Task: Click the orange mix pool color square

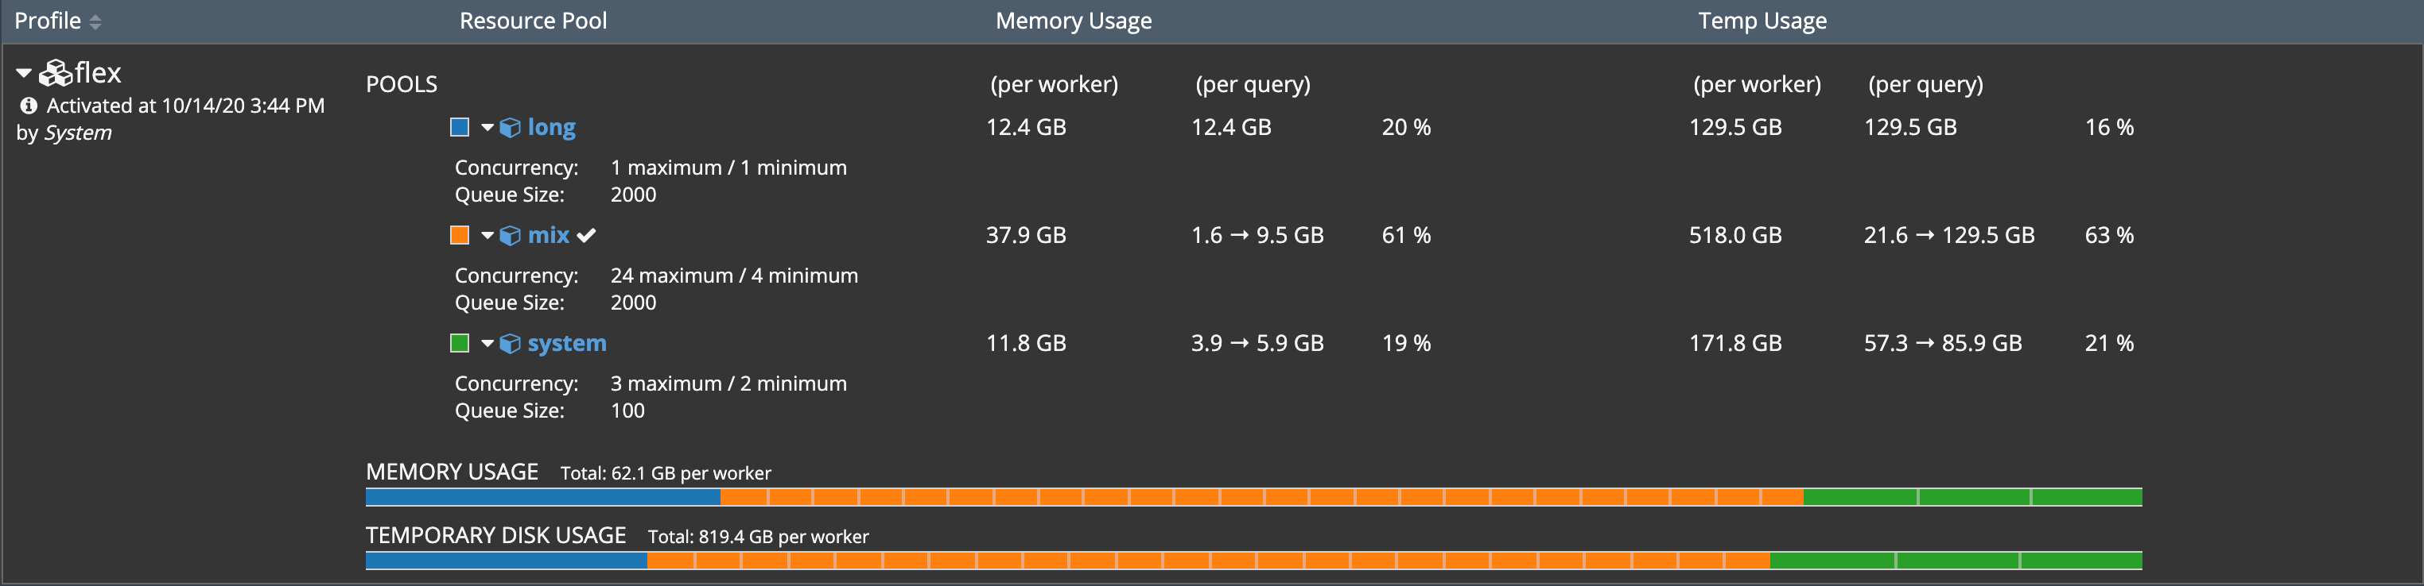Action: (x=459, y=235)
